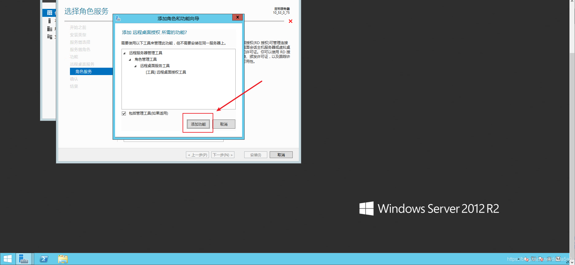Click 取消 in the add-features dialog
The height and width of the screenshot is (265, 575).
click(x=224, y=124)
